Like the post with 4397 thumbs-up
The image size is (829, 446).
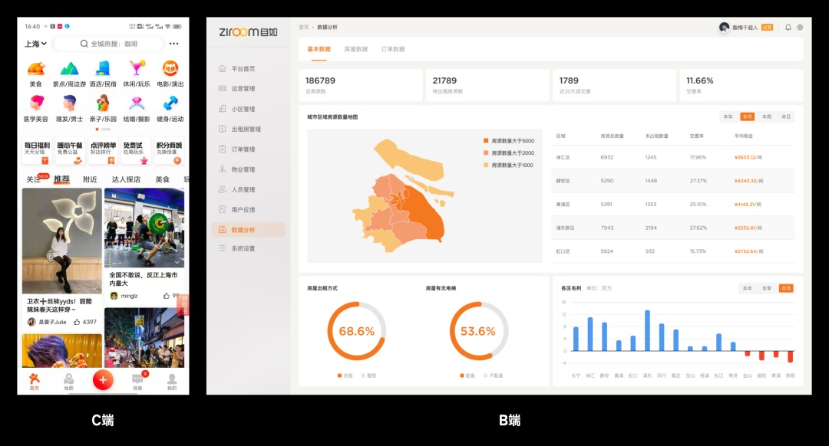coord(77,322)
